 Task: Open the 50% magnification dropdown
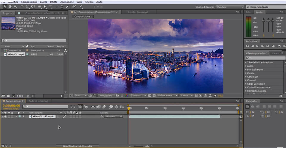pyautogui.click(x=80, y=95)
